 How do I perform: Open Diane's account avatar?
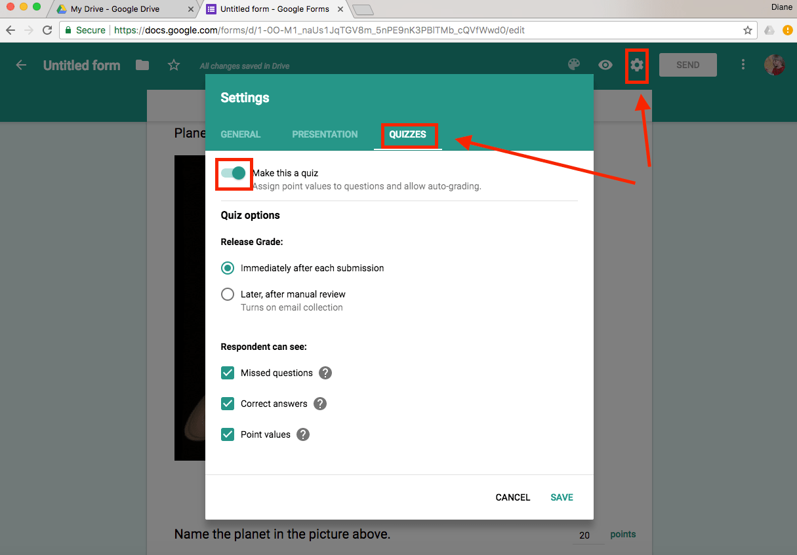[x=775, y=65]
